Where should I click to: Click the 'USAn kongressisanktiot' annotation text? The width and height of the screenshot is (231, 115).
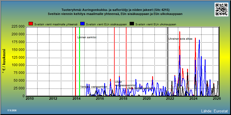(125, 84)
